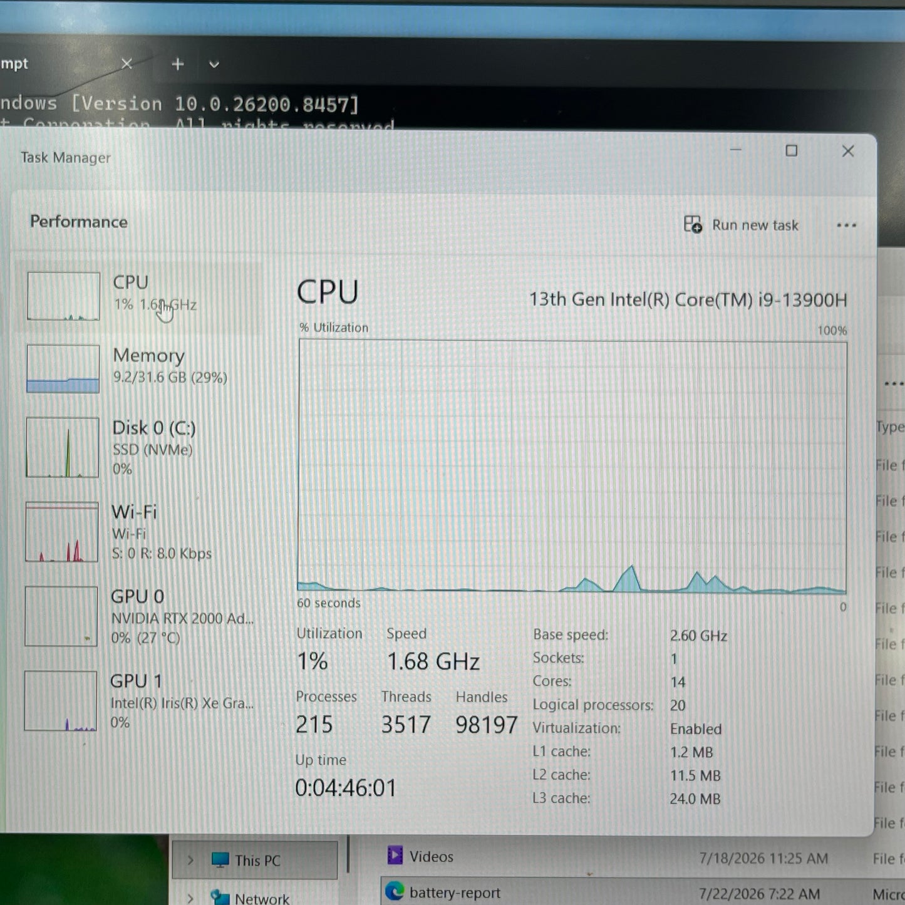Viewport: 905px width, 905px height.
Task: Click the Performance page heading
Action: click(79, 222)
